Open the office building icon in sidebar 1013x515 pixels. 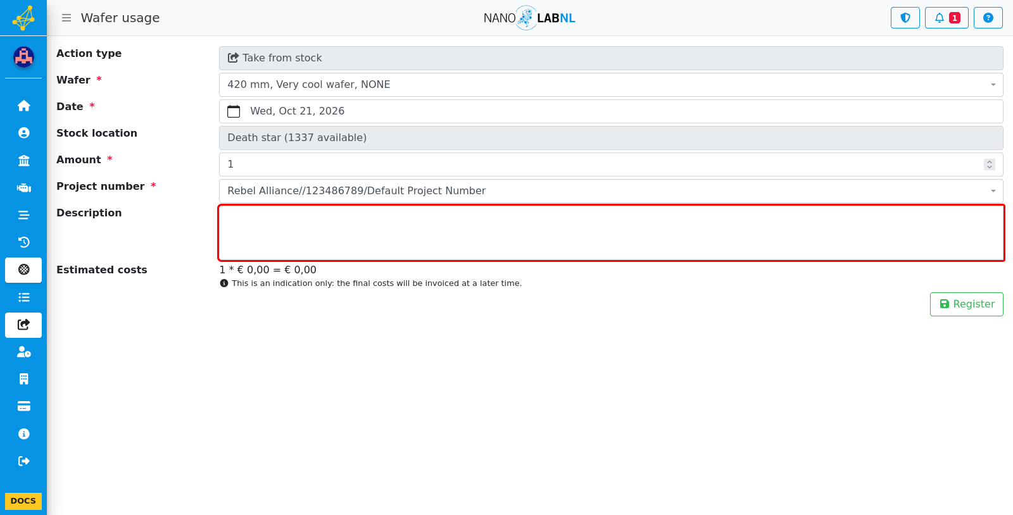click(x=23, y=379)
